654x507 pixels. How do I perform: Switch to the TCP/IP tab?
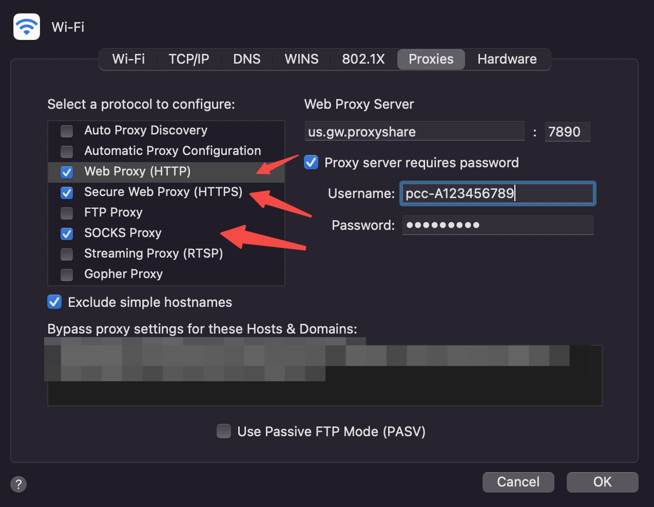pos(189,59)
